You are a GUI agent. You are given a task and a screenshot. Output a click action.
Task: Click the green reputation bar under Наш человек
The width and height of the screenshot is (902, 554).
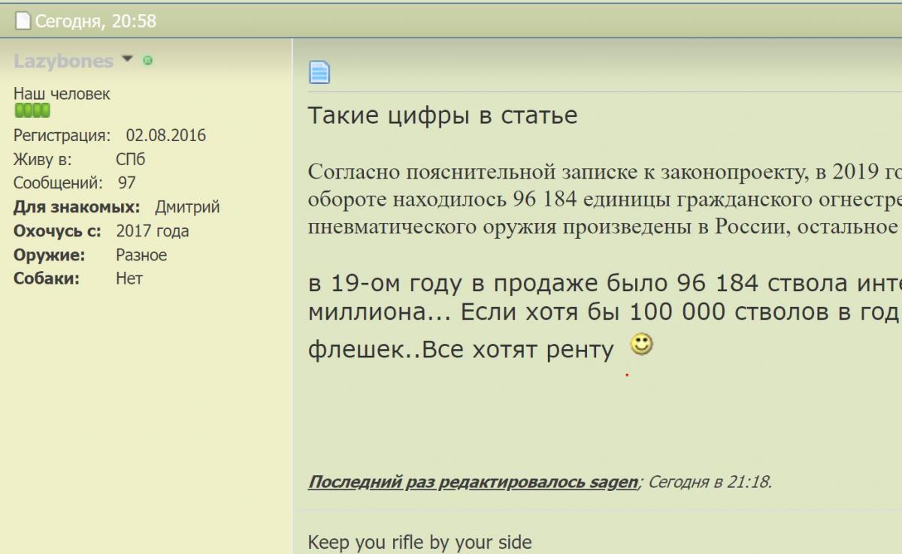pyautogui.click(x=32, y=111)
